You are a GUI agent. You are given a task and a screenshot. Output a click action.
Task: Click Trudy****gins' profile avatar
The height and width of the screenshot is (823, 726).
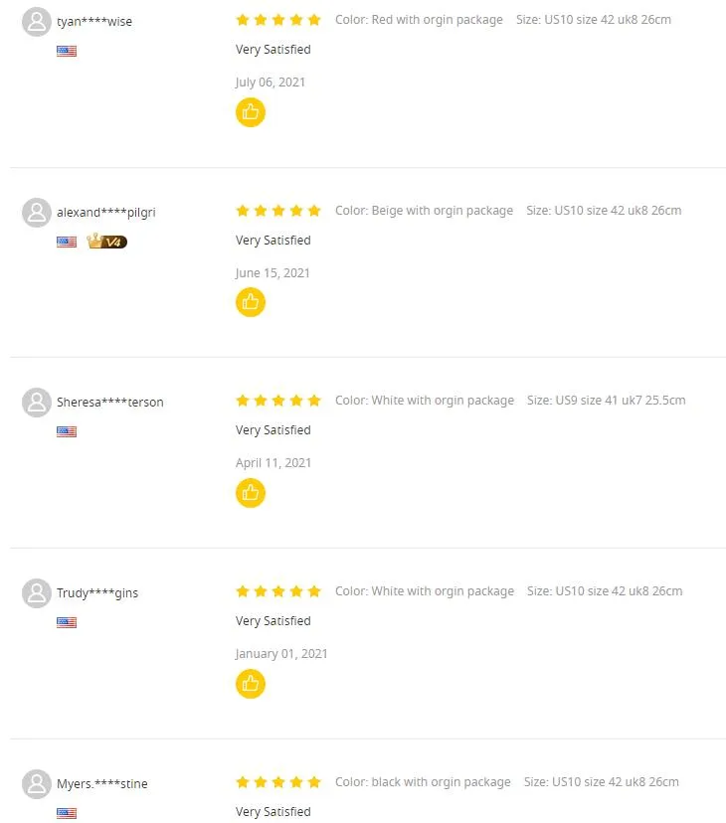coord(37,592)
